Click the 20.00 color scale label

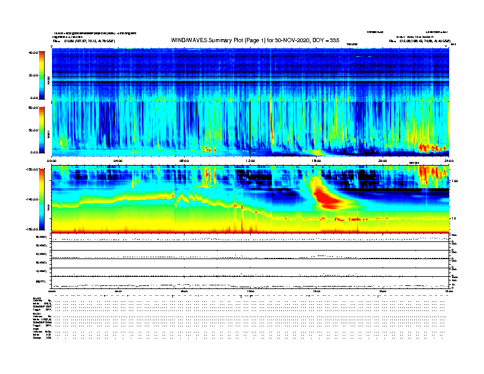click(x=33, y=75)
